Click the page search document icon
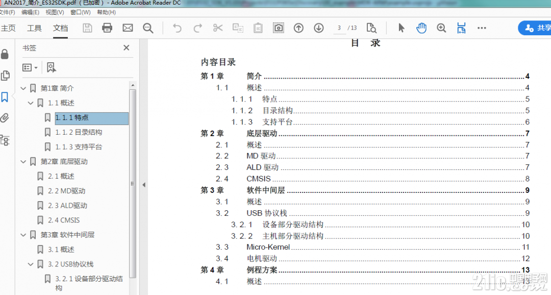The image size is (551, 295). coord(371,28)
